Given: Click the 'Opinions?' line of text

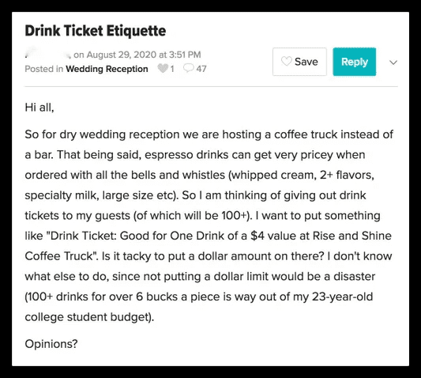Looking at the screenshot, I should [x=51, y=344].
